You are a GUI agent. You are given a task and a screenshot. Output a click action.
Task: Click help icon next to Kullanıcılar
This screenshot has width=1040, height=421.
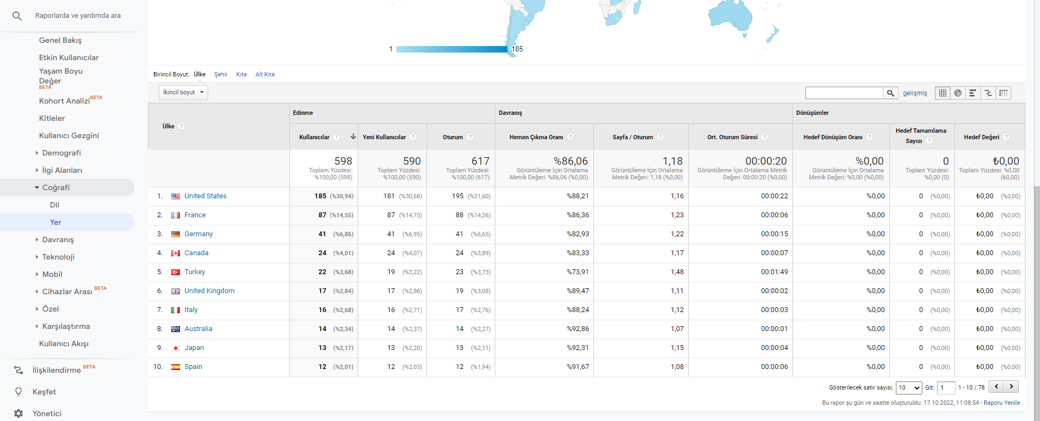click(x=337, y=137)
